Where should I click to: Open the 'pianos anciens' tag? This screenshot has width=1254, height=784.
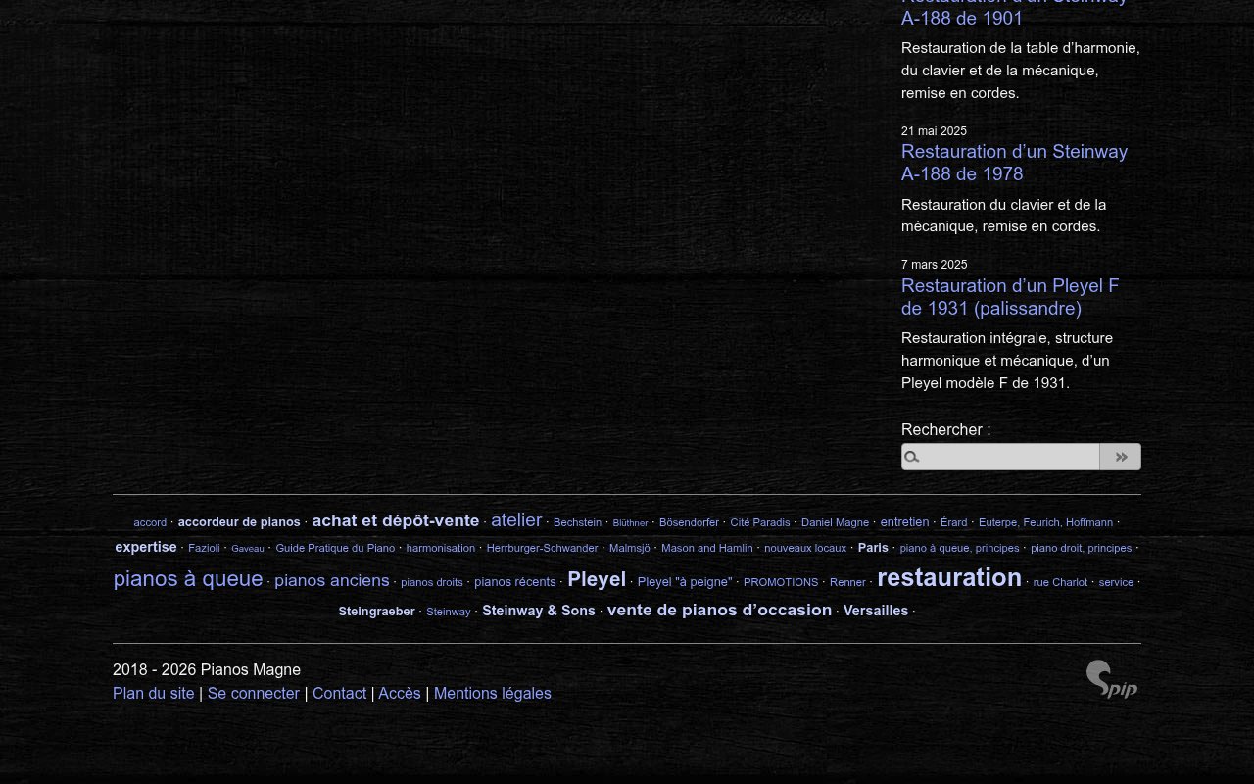click(x=332, y=580)
